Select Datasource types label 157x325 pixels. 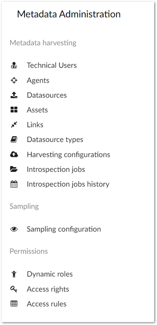click(55, 140)
